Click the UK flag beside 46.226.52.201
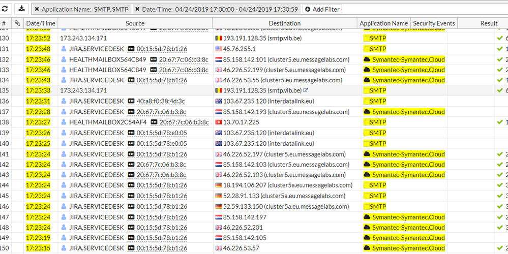508x254 pixels. (219, 228)
